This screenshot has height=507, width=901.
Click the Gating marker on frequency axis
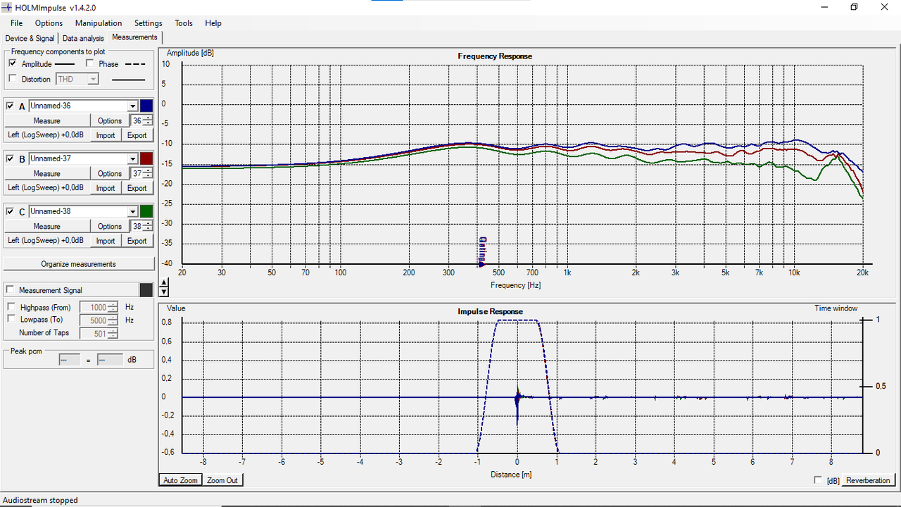click(483, 251)
